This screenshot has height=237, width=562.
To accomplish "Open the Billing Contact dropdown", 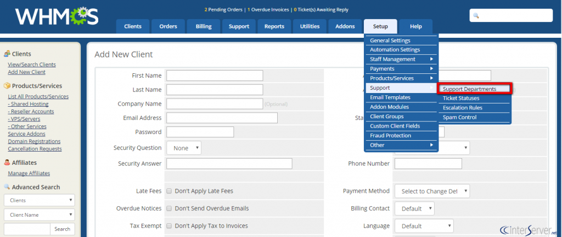I will click(x=414, y=209).
